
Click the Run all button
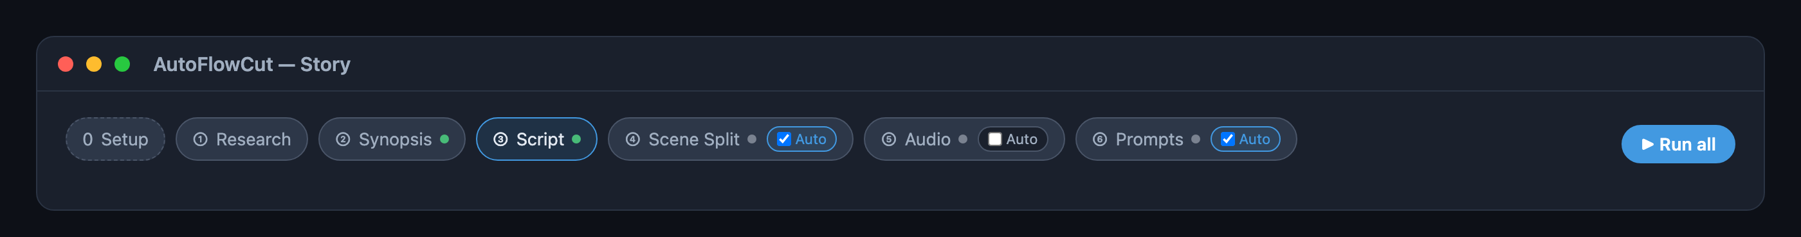tap(1678, 144)
